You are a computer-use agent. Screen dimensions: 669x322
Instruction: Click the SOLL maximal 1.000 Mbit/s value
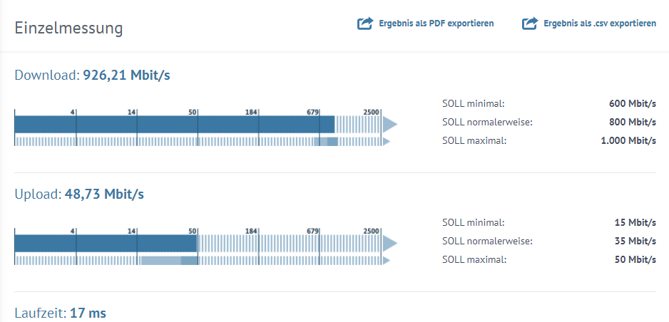[x=628, y=140]
